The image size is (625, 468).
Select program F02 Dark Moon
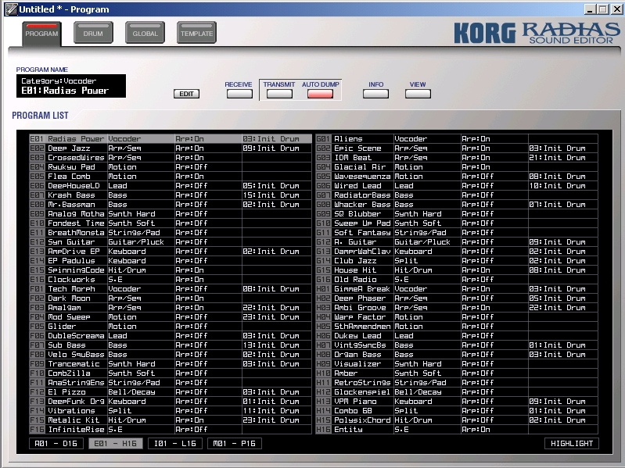coord(171,298)
